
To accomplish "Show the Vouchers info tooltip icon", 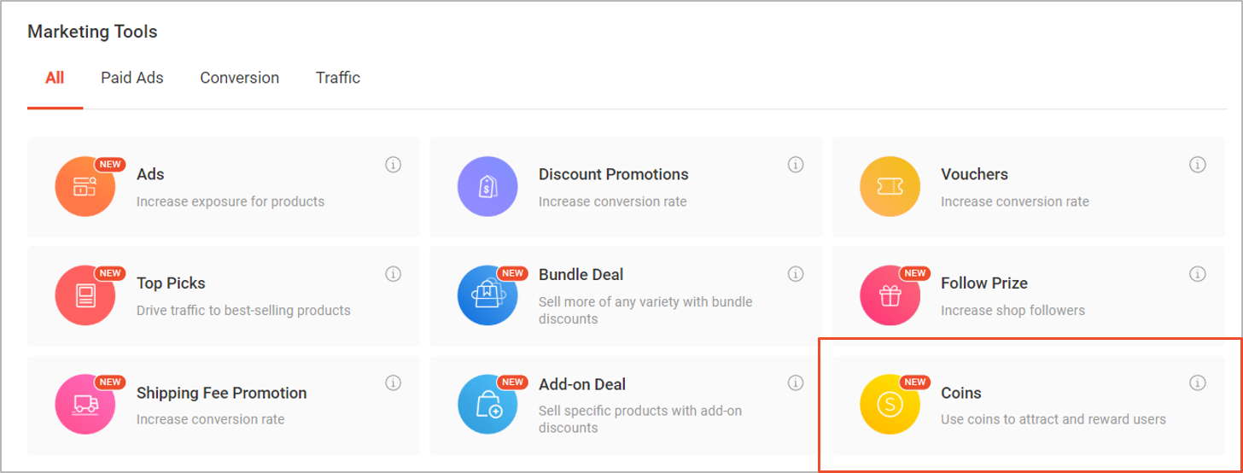I will 1197,165.
